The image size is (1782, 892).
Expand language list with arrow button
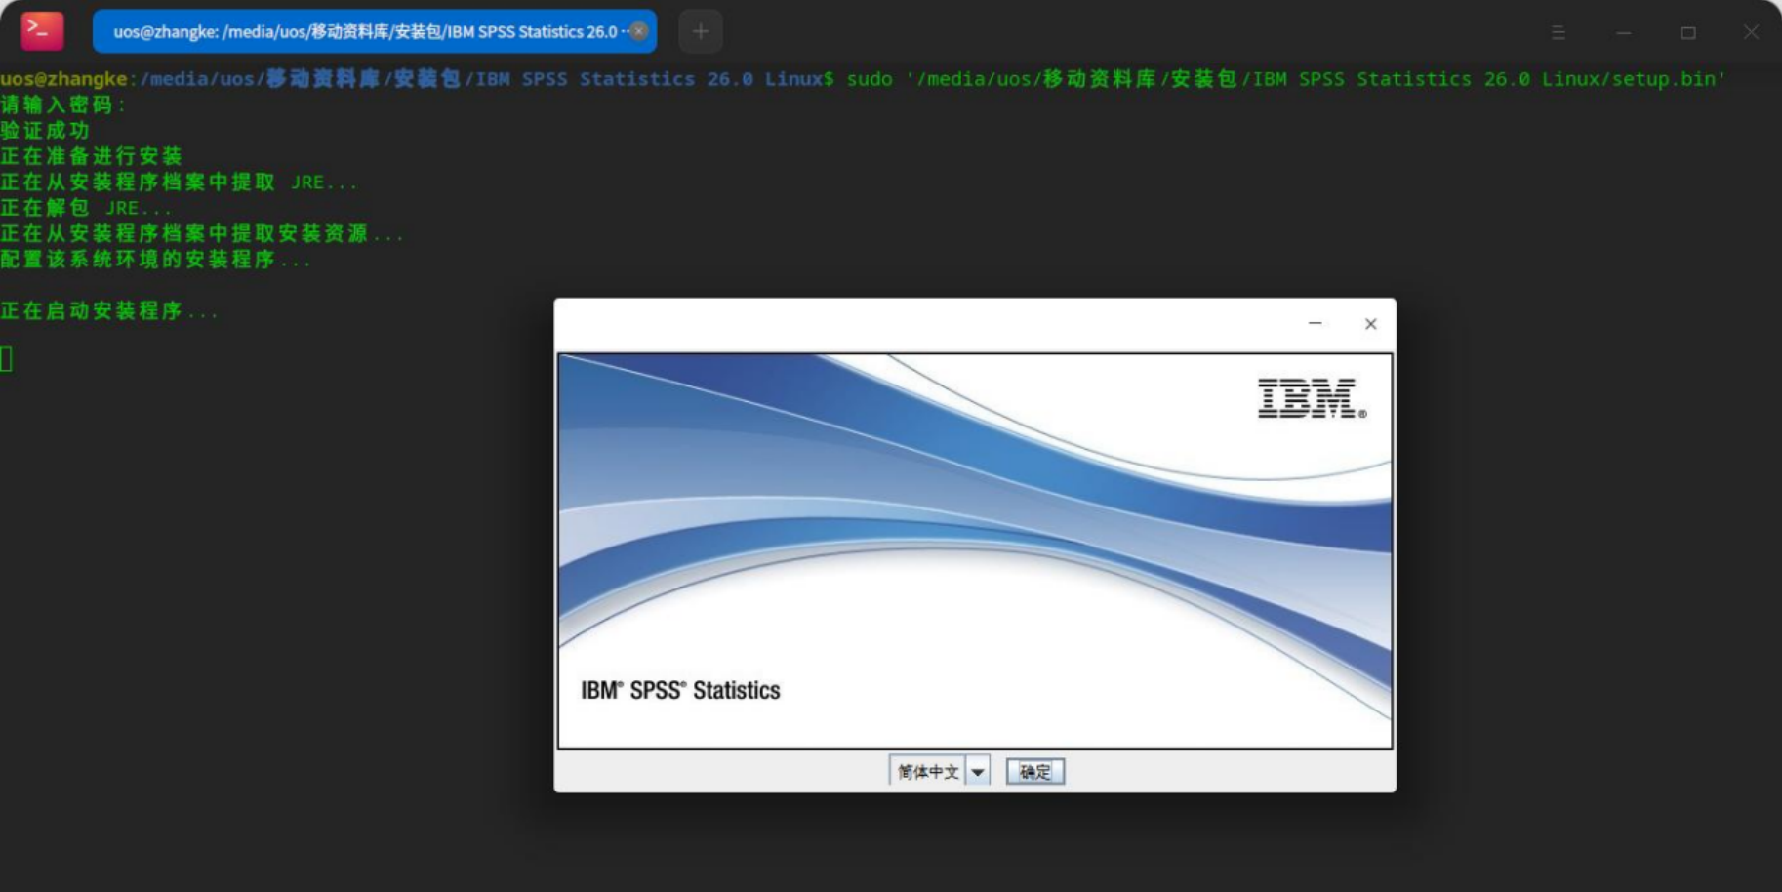pyautogui.click(x=978, y=771)
